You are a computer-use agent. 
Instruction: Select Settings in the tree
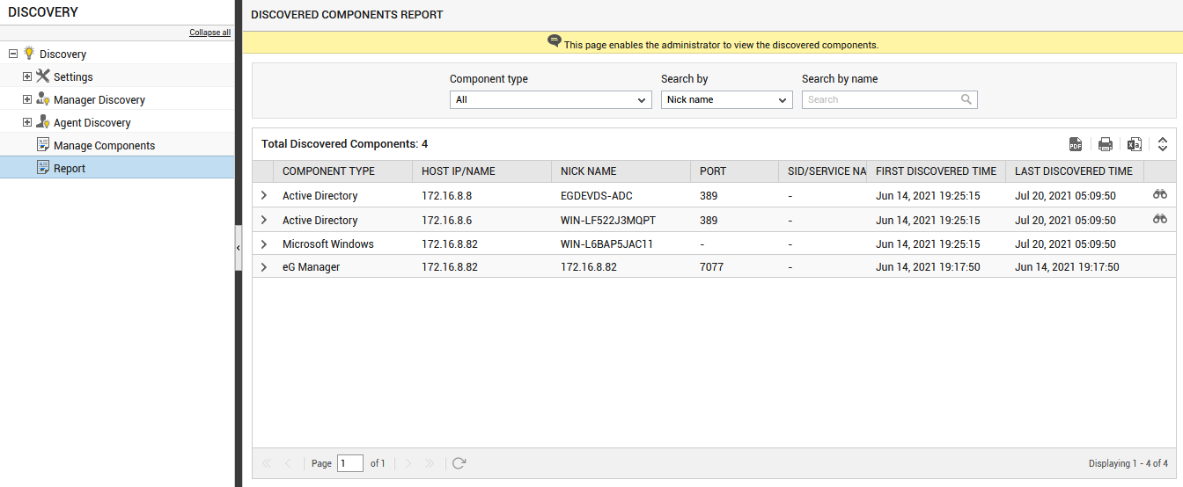coord(73,77)
